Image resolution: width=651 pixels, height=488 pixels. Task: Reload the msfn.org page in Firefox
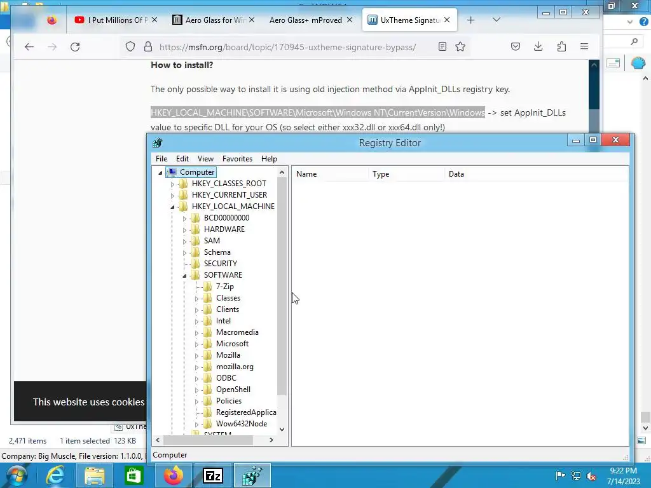[x=75, y=47]
